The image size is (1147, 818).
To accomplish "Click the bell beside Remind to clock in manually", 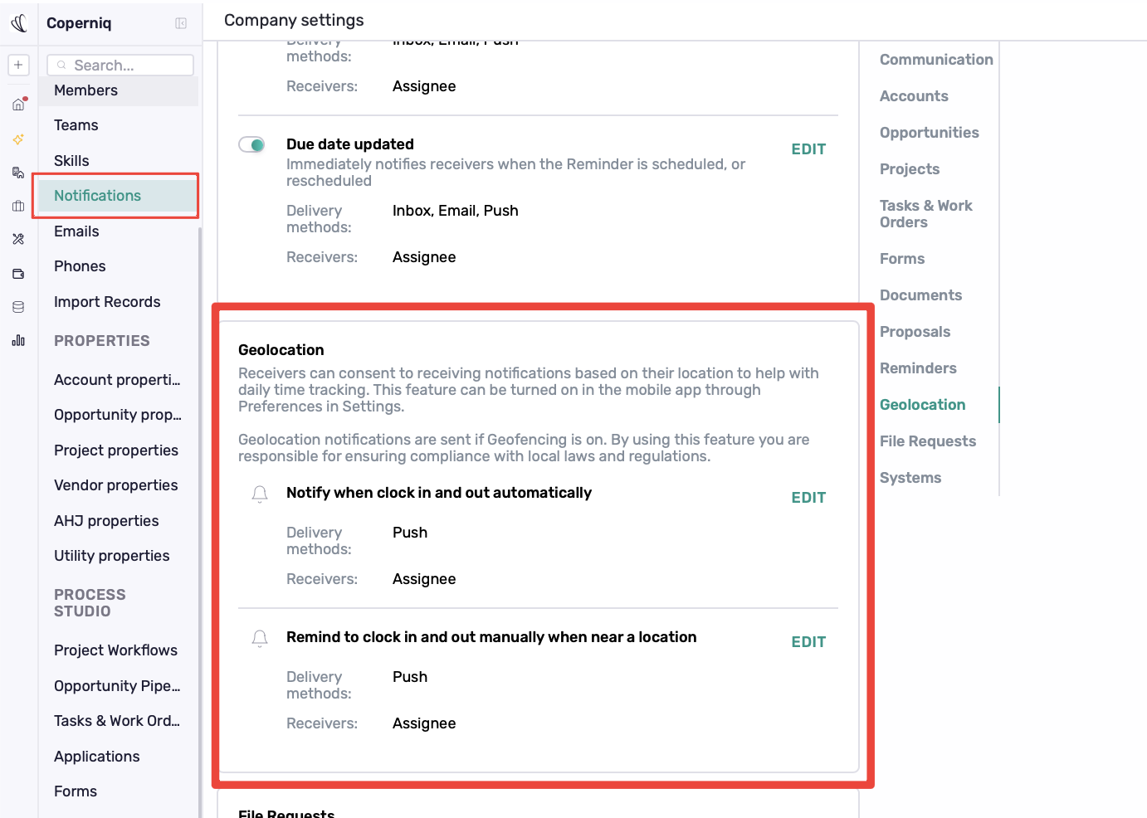I will [260, 639].
